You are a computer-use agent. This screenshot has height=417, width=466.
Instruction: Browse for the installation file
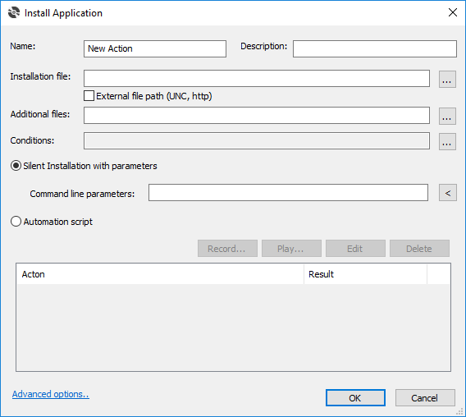447,79
